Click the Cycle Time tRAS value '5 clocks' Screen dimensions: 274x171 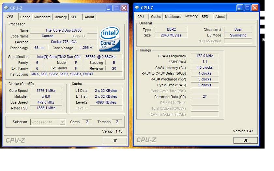(x=205, y=85)
